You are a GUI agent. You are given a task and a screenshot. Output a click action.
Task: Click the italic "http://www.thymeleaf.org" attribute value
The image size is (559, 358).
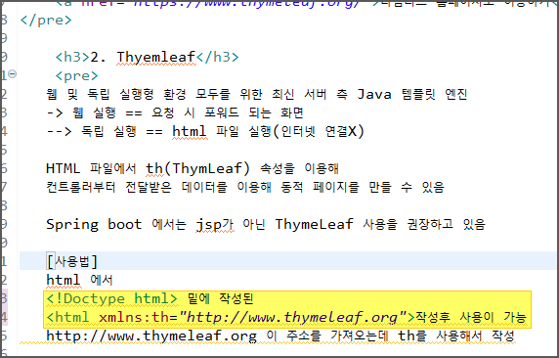click(293, 317)
